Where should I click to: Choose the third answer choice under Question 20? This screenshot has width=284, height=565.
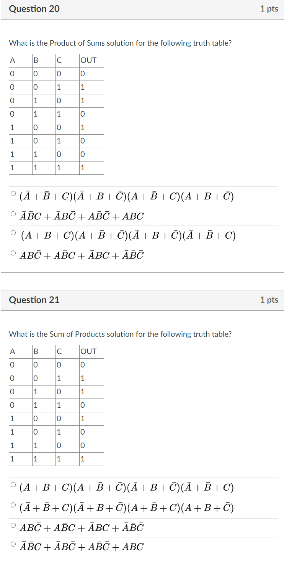[14, 232]
